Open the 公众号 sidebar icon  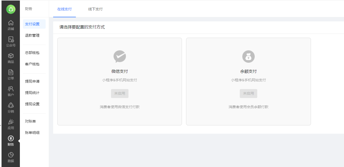tap(11, 39)
